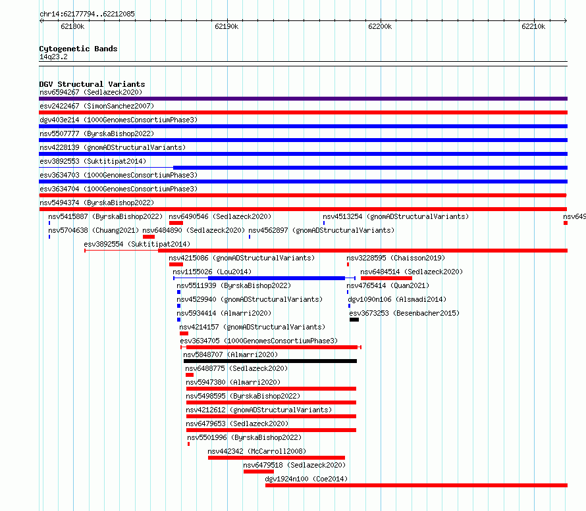Select nsv4228139 (gnomADStructuralVariants) label
Viewport: 586px width, 511px height.
[113, 147]
